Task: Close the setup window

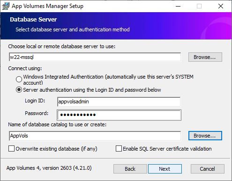Action: [x=221, y=6]
